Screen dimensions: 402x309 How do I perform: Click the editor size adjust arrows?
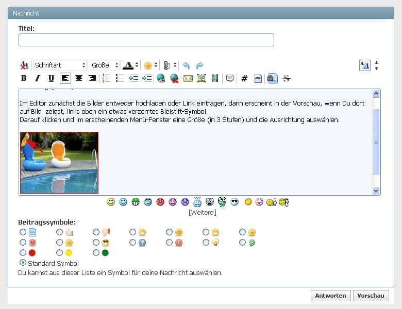[376, 65]
